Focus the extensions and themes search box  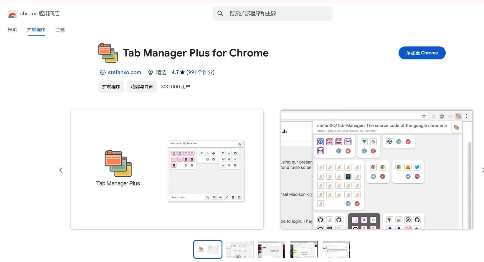pyautogui.click(x=272, y=14)
